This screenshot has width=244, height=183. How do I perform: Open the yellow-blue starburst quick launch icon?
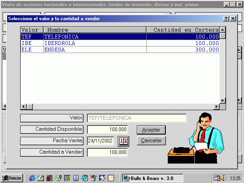point(67,178)
